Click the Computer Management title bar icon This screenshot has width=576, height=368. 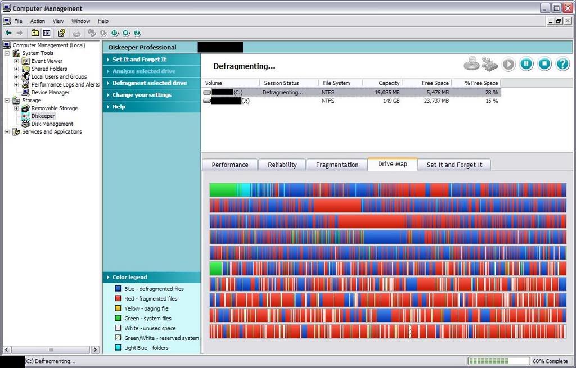(7, 8)
